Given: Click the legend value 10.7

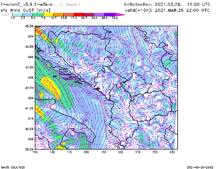Looking at the screenshot, I should point(53,18).
